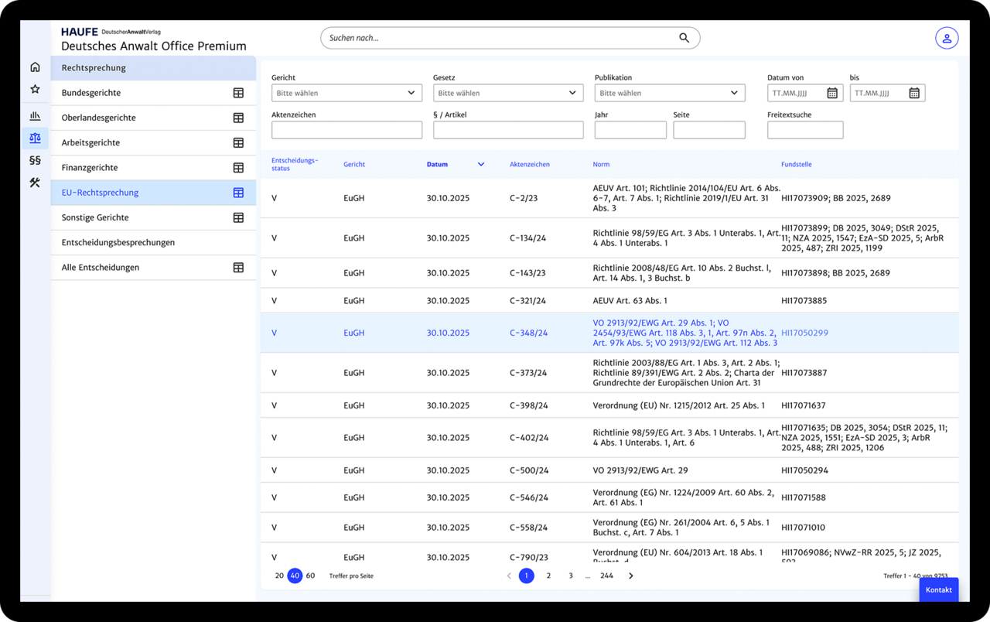The height and width of the screenshot is (622, 990).
Task: Toggle sort order on Datum column
Action: 480,164
